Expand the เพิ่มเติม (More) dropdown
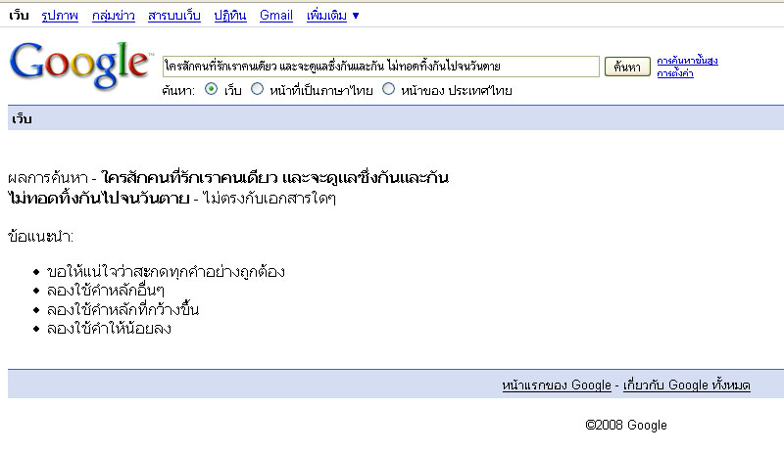This screenshot has width=784, height=453. [x=332, y=16]
